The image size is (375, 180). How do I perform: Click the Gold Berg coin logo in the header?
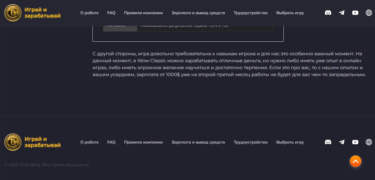pyautogui.click(x=12, y=13)
